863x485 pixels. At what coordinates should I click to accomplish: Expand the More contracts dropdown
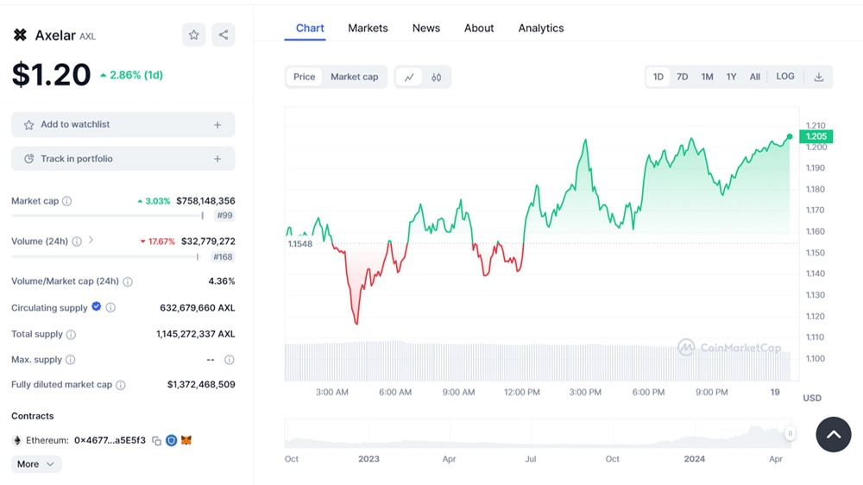click(36, 464)
